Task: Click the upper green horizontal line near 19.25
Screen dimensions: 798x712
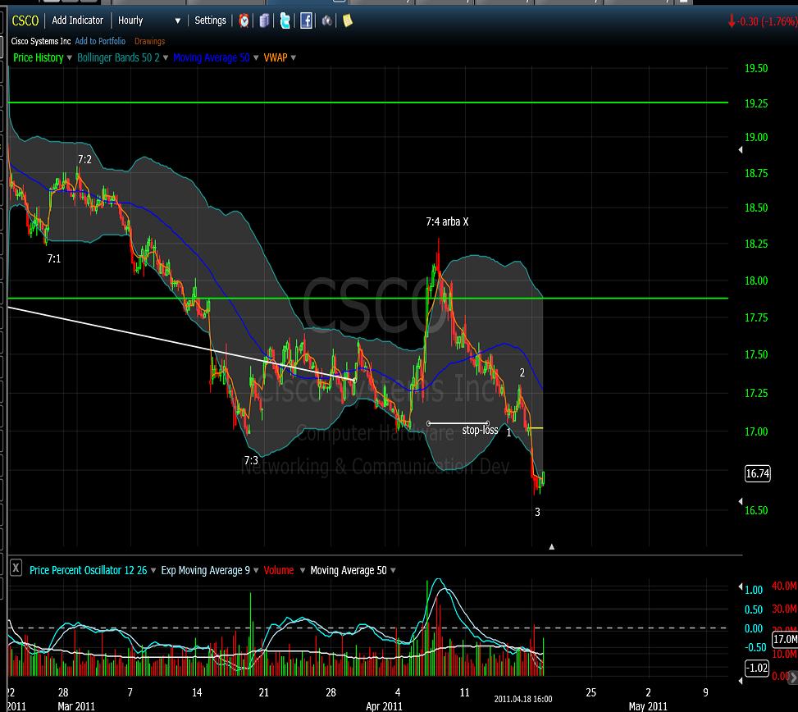Action: 369,103
